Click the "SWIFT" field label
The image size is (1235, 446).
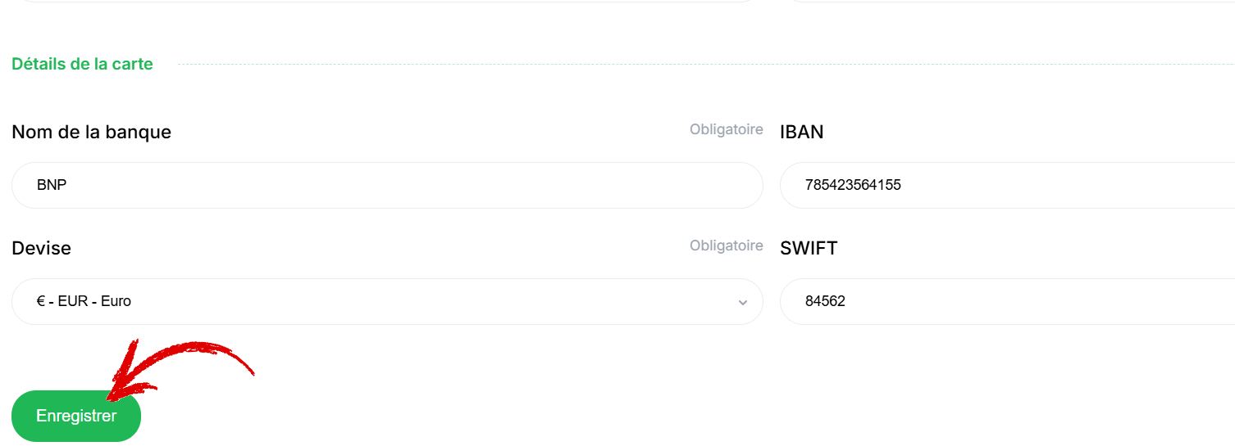tap(809, 248)
